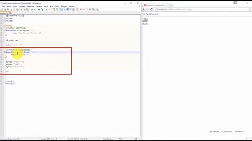Click the Stop Recording macro icon

click(84, 9)
